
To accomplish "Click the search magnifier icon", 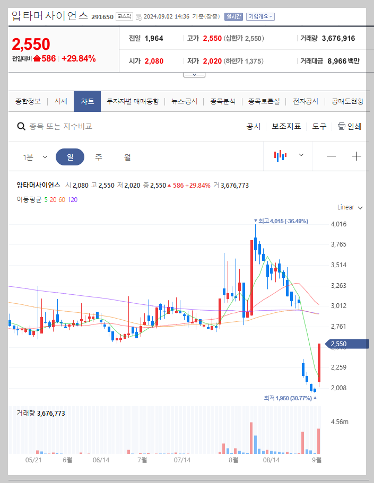I will click(21, 126).
